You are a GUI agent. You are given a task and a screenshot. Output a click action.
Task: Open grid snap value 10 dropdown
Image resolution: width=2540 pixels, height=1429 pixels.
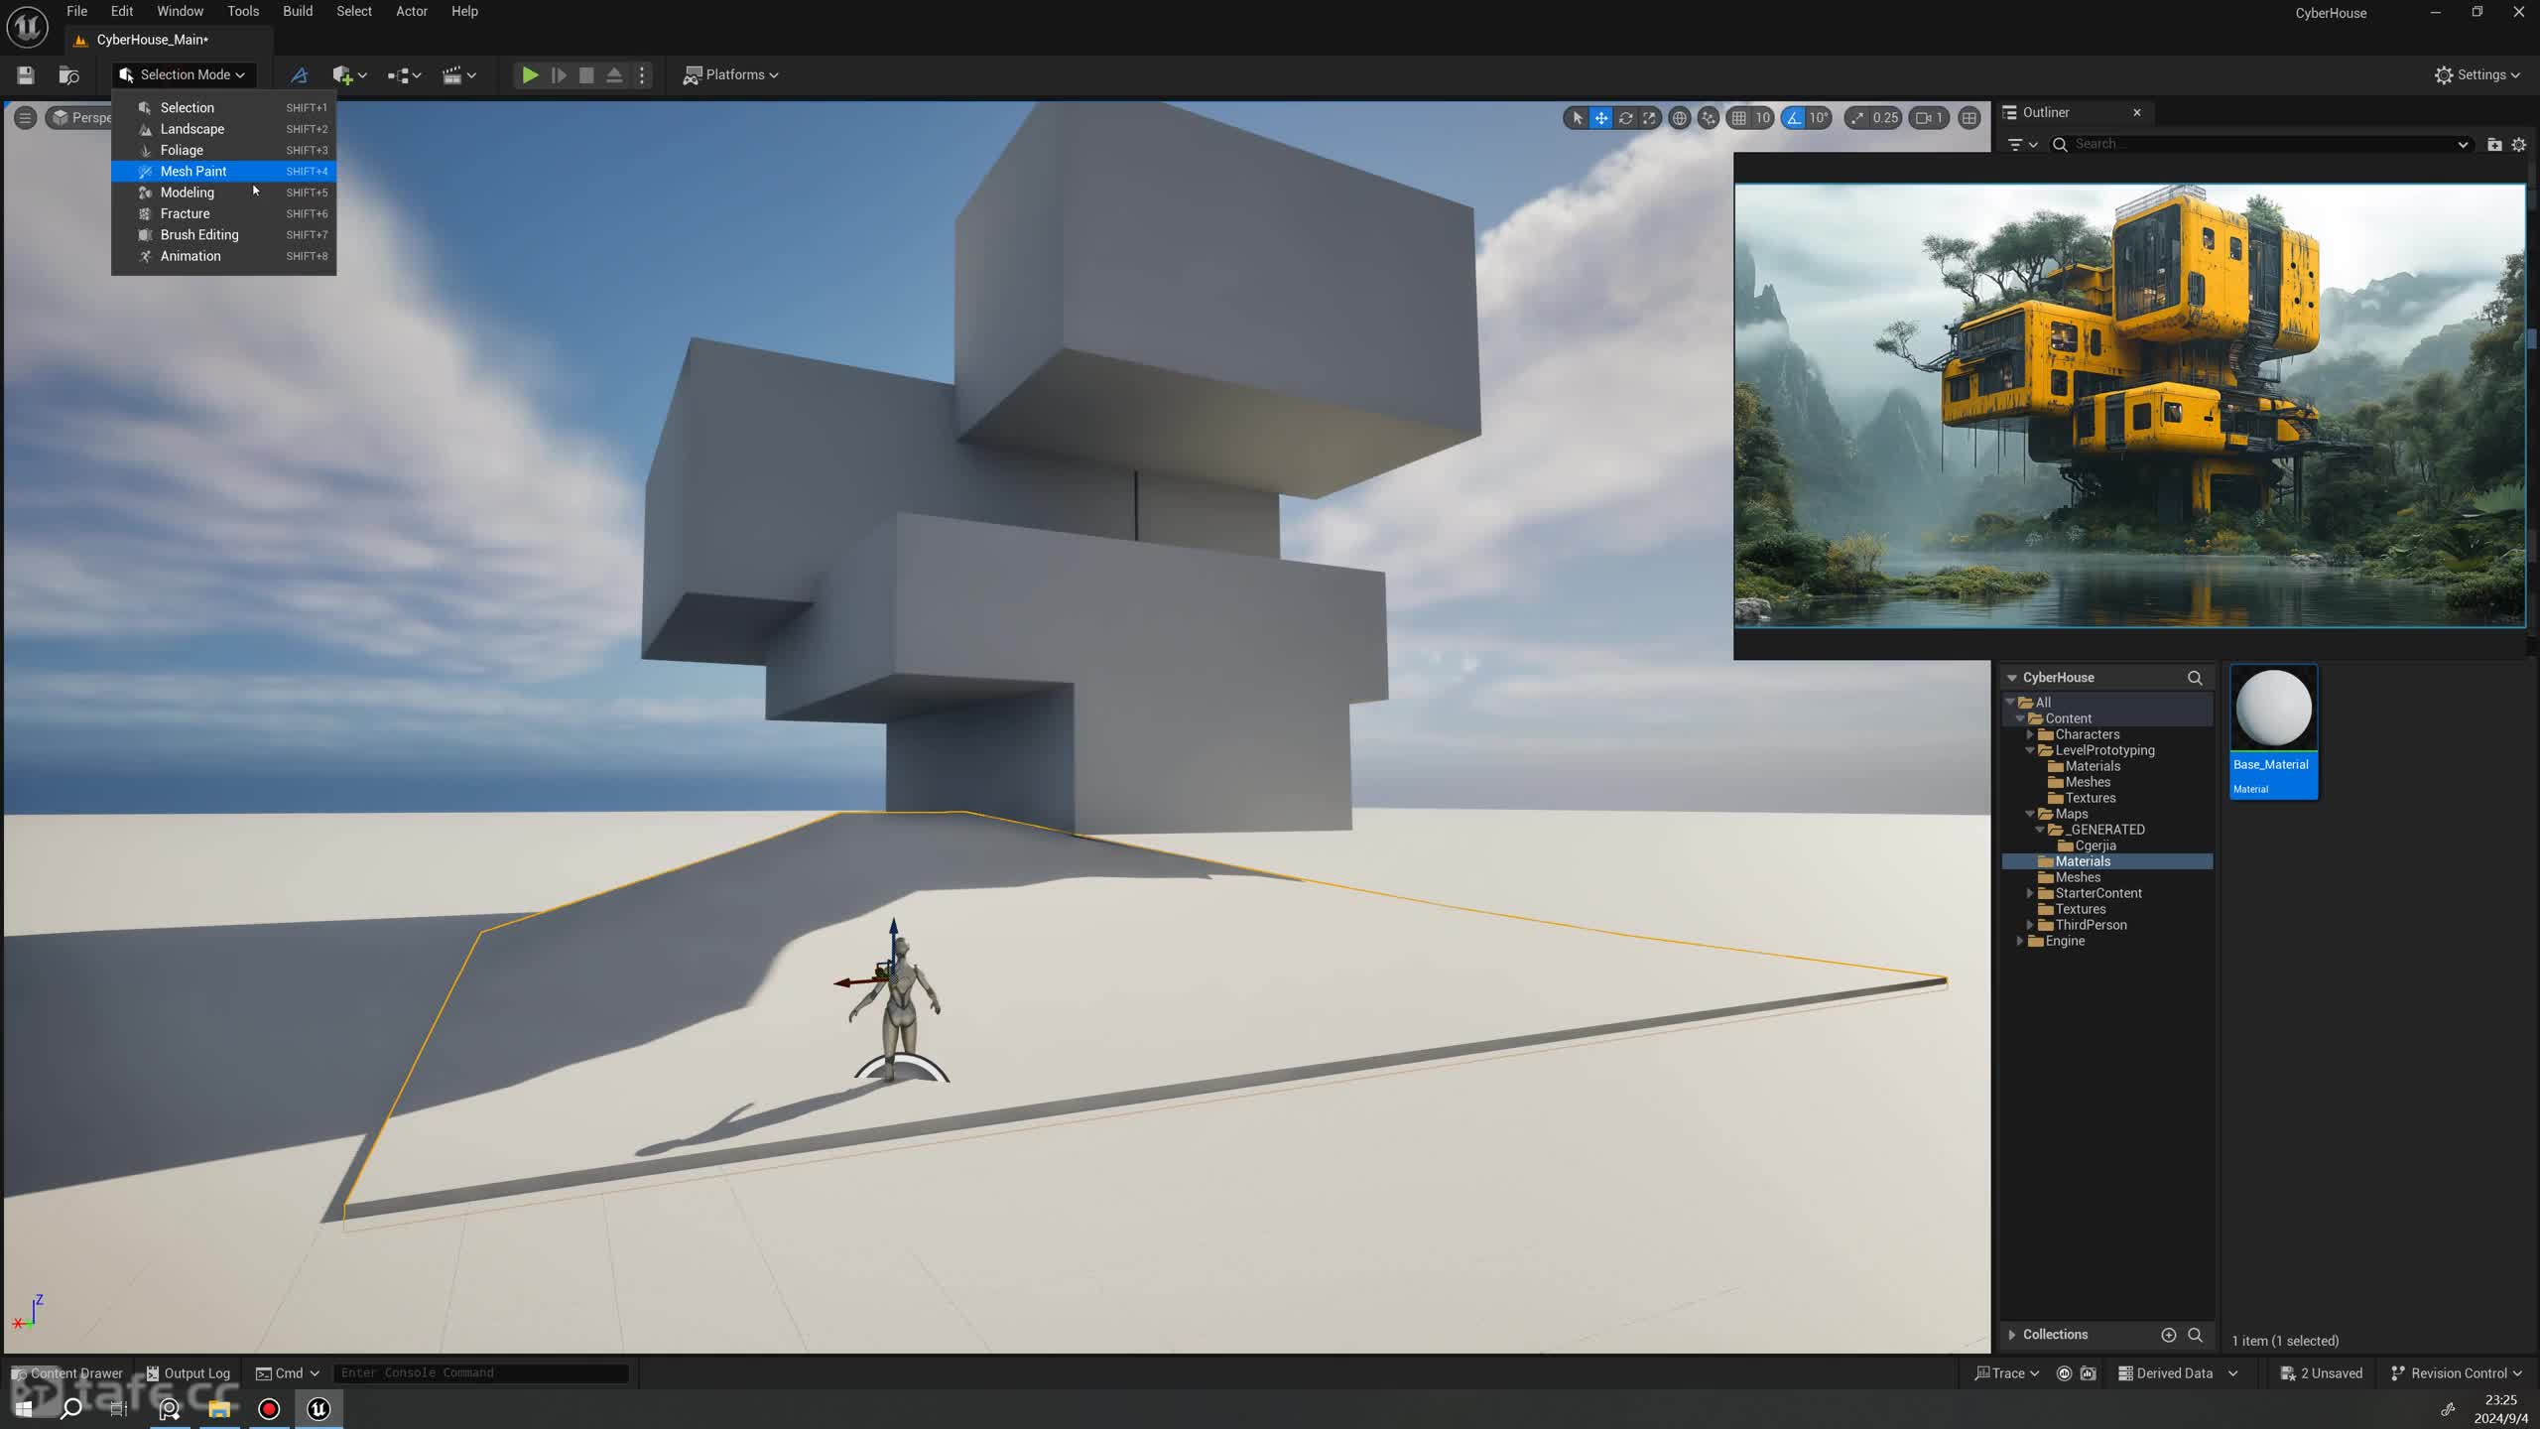pyautogui.click(x=1762, y=118)
